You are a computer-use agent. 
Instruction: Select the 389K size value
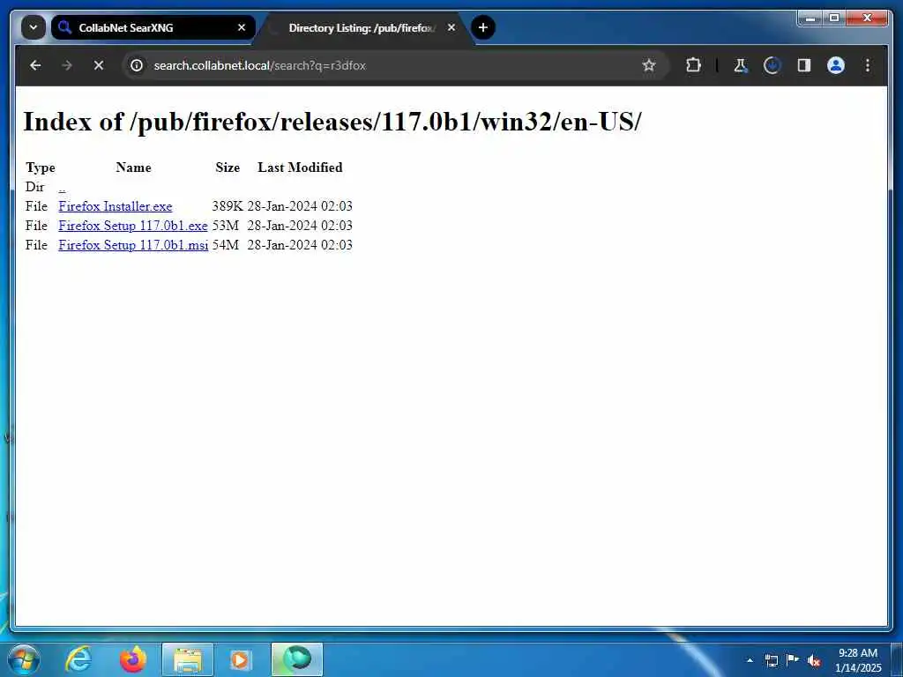(x=228, y=206)
